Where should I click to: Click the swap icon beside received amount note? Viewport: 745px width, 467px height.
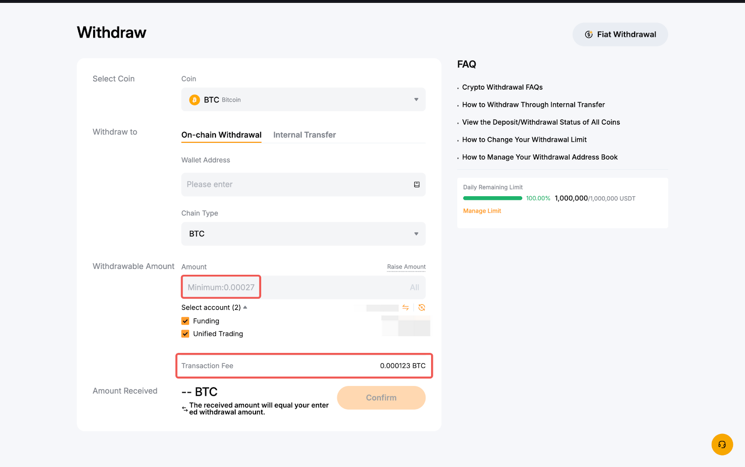pos(185,409)
